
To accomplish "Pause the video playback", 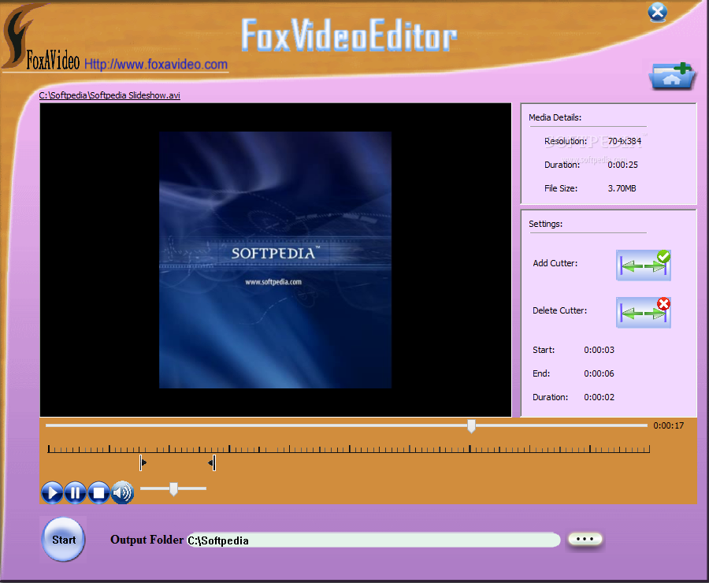I will tap(75, 492).
